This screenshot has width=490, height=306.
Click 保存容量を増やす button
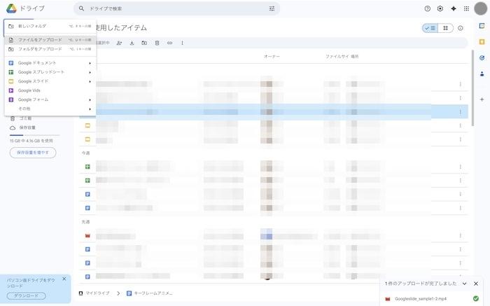(x=33, y=153)
